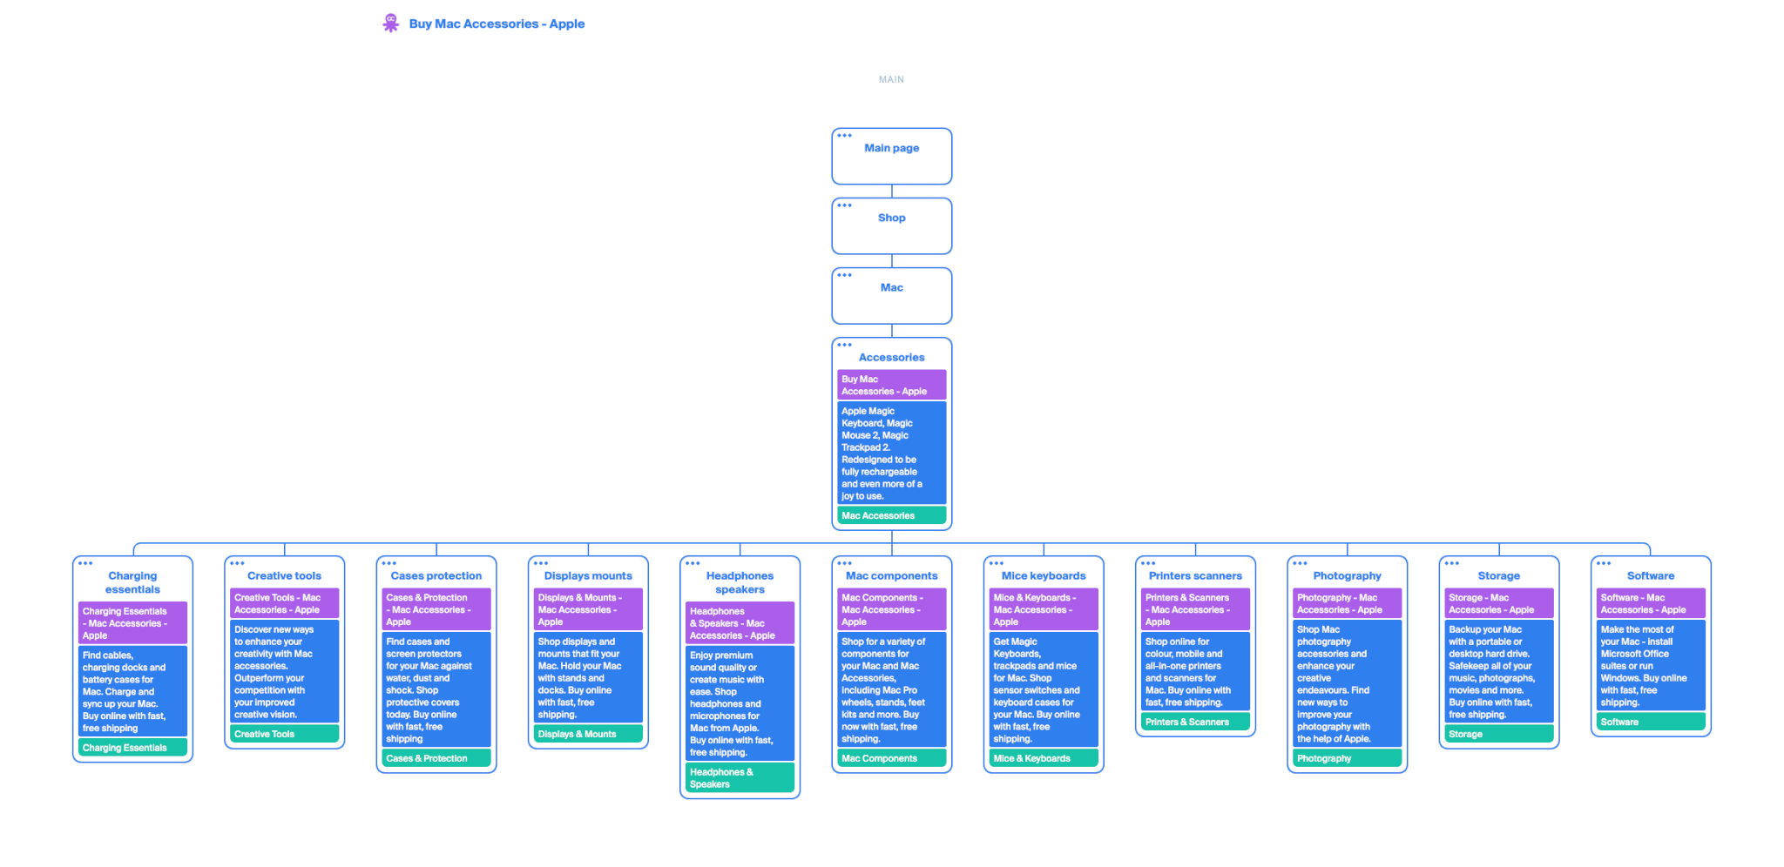1784x867 pixels.
Task: Click the blue Apple Magic Keyboard description block
Action: (891, 453)
